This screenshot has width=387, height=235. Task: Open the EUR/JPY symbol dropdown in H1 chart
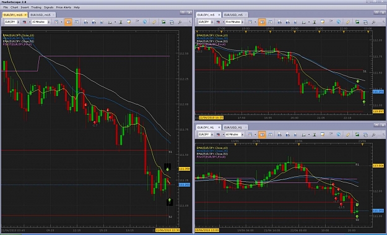(x=212, y=135)
